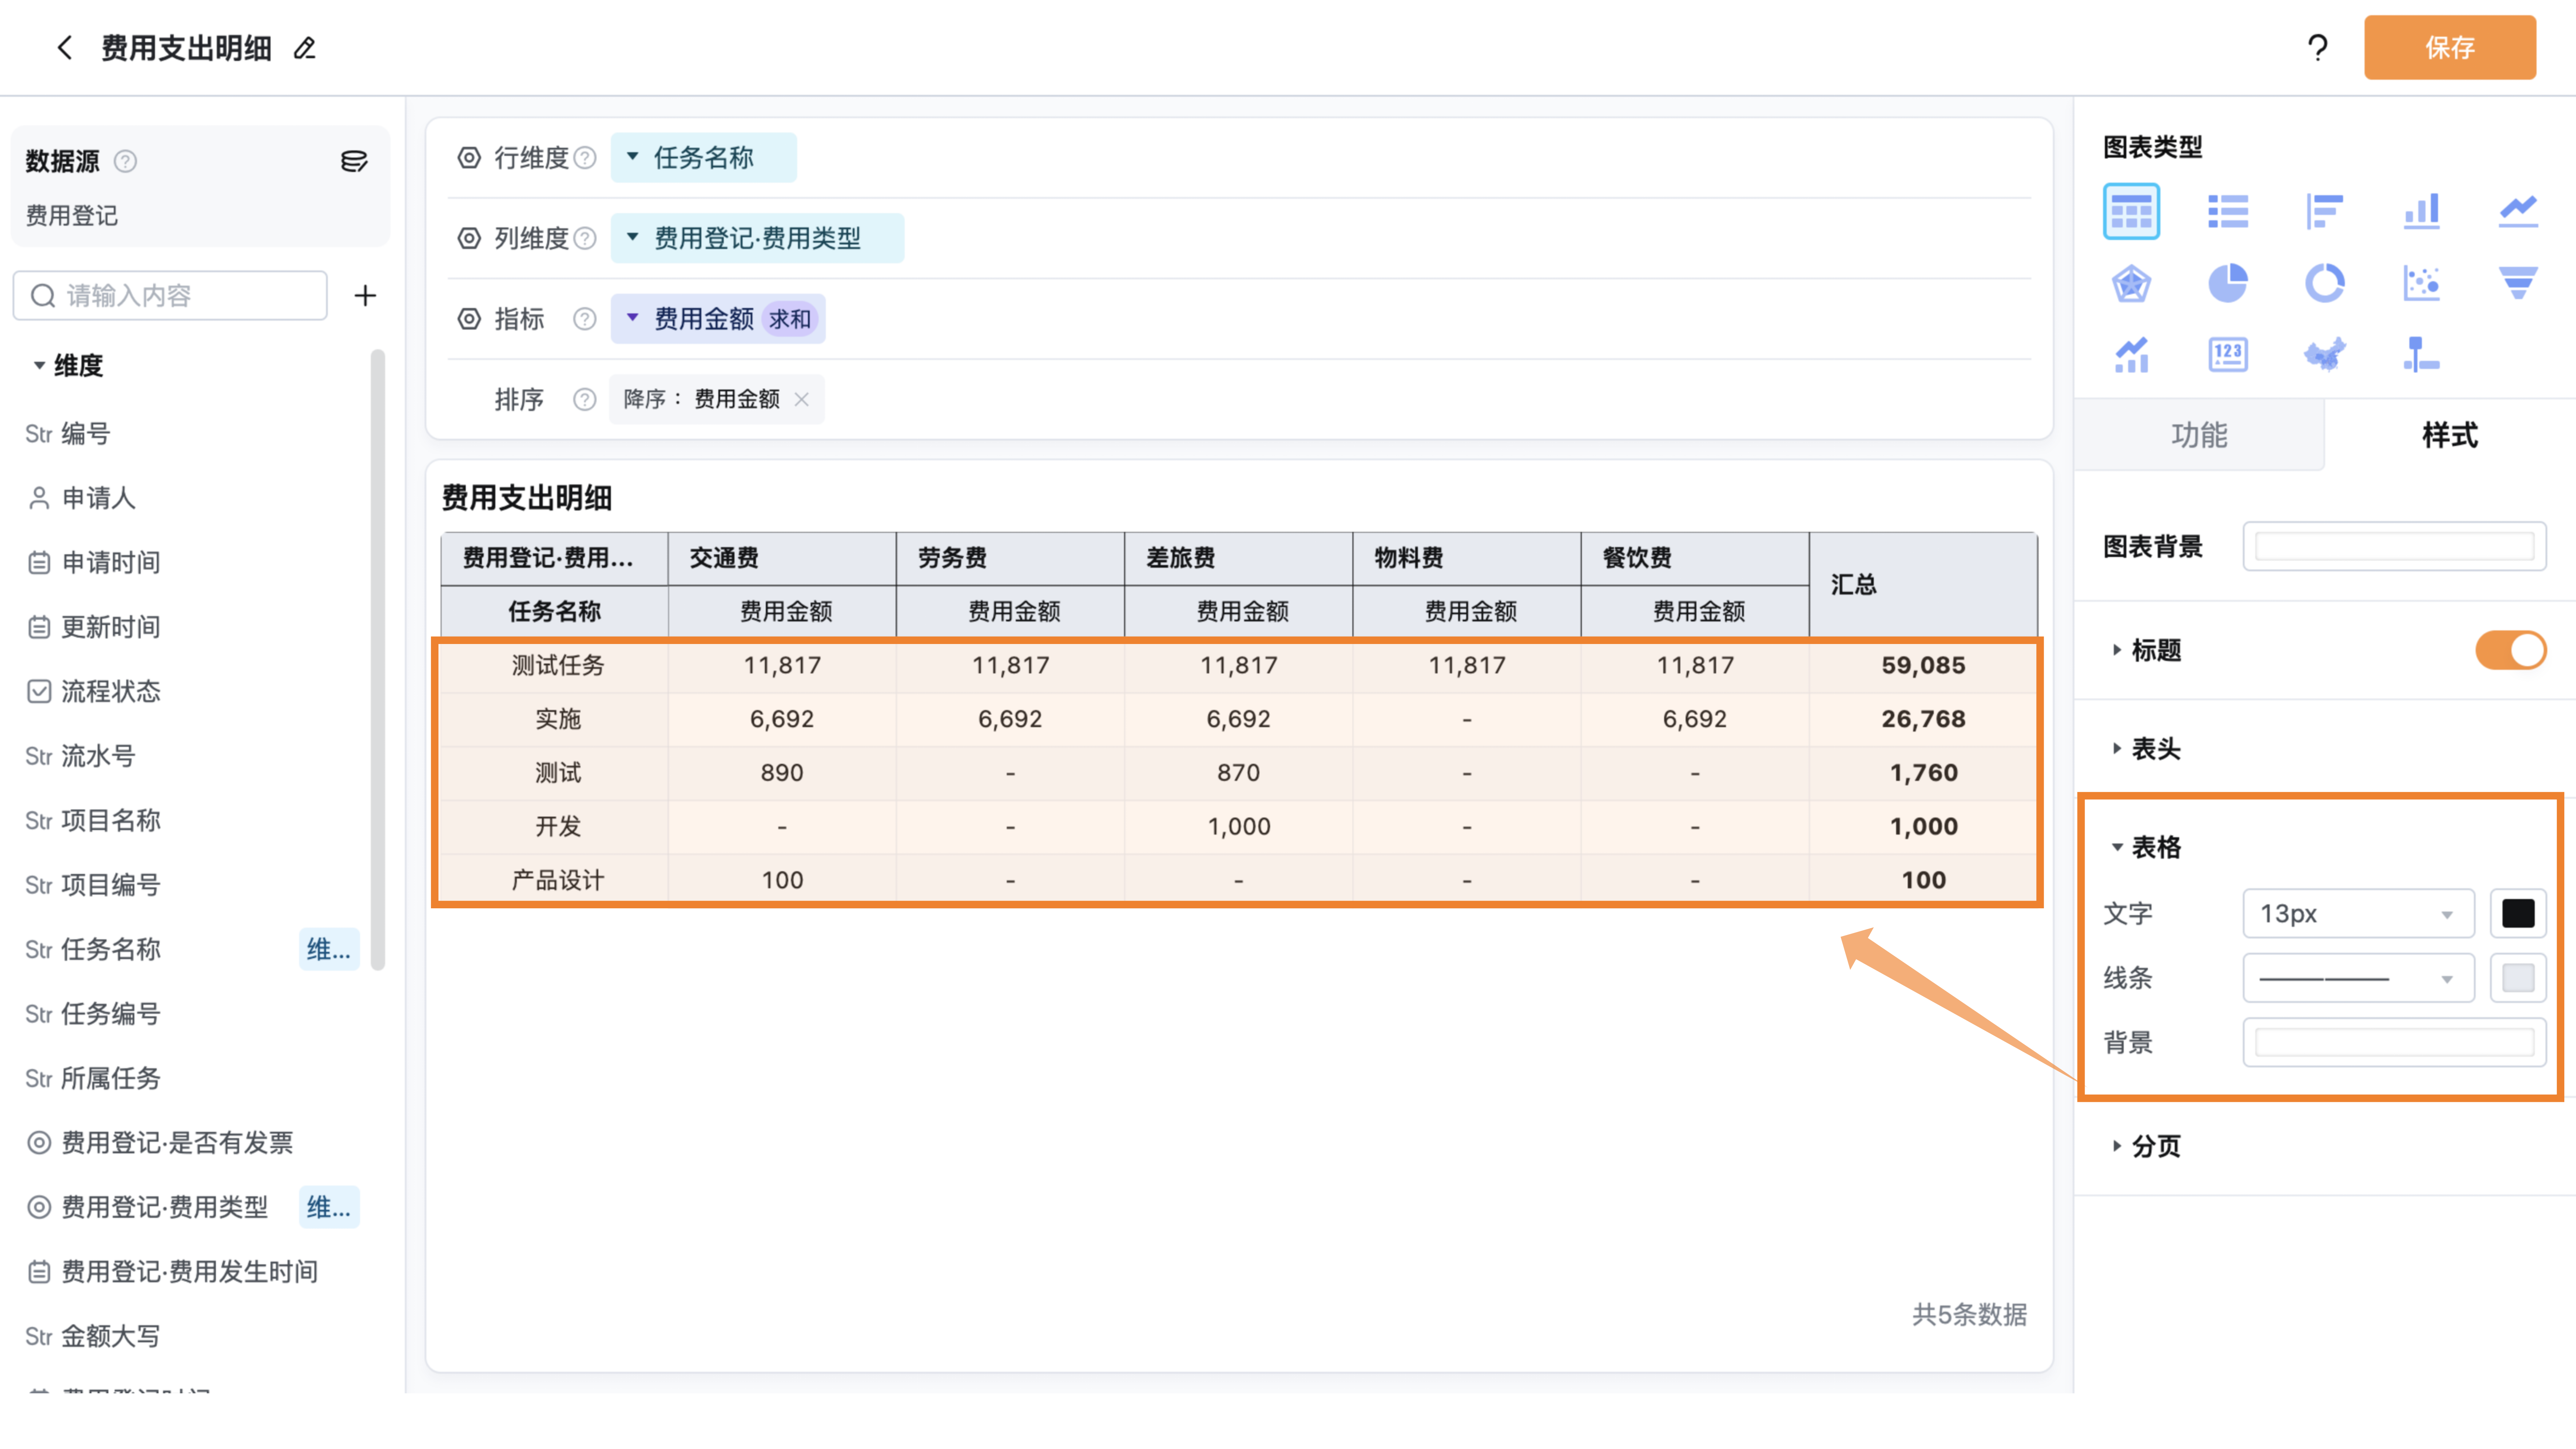Select the 项目编号 field
Screen dimensions: 2576x1449
93,885
